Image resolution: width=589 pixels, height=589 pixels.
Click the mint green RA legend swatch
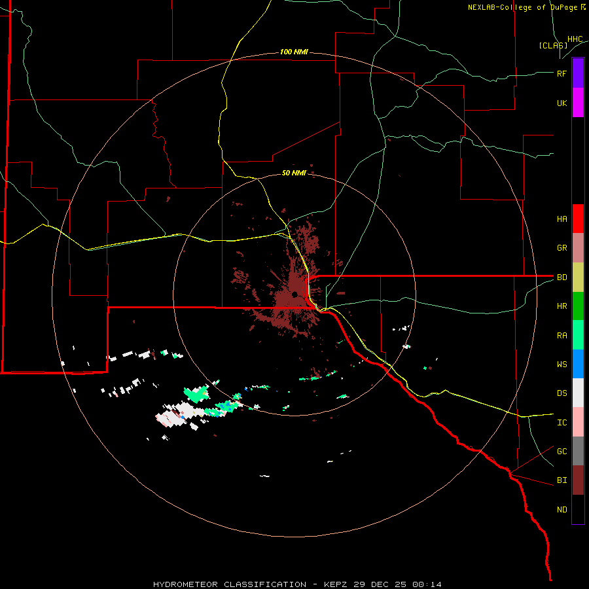[x=578, y=335]
